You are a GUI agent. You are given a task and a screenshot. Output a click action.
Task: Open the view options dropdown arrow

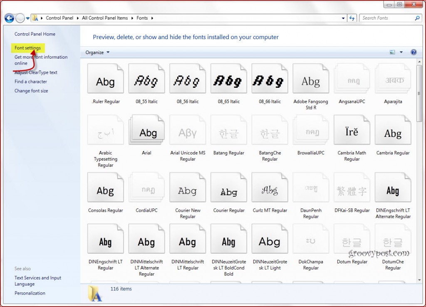click(x=401, y=52)
